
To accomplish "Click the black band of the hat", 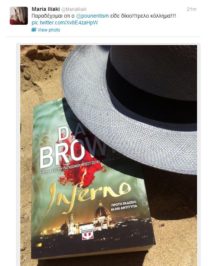I will click(x=150, y=95).
